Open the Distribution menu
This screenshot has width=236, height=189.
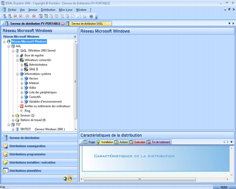(48, 10)
